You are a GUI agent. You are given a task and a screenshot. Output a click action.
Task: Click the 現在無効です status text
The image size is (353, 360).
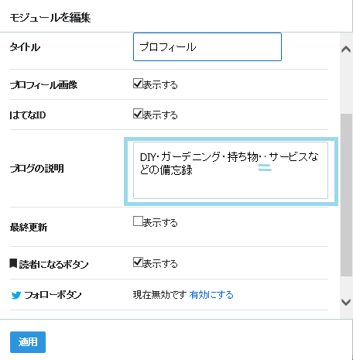point(159,295)
